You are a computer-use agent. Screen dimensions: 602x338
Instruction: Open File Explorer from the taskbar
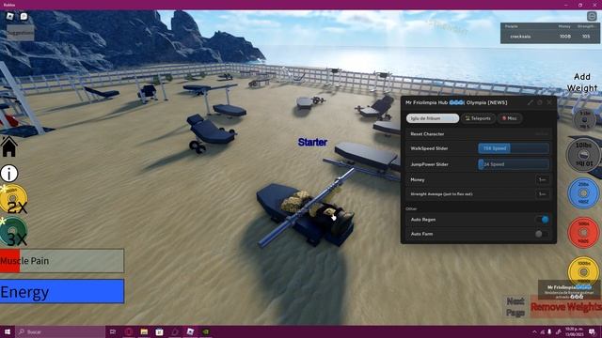pos(144,331)
